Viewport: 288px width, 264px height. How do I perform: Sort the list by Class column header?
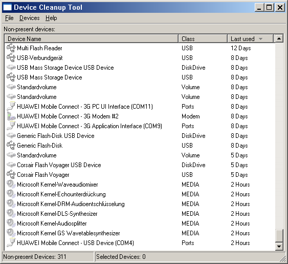click(203, 38)
